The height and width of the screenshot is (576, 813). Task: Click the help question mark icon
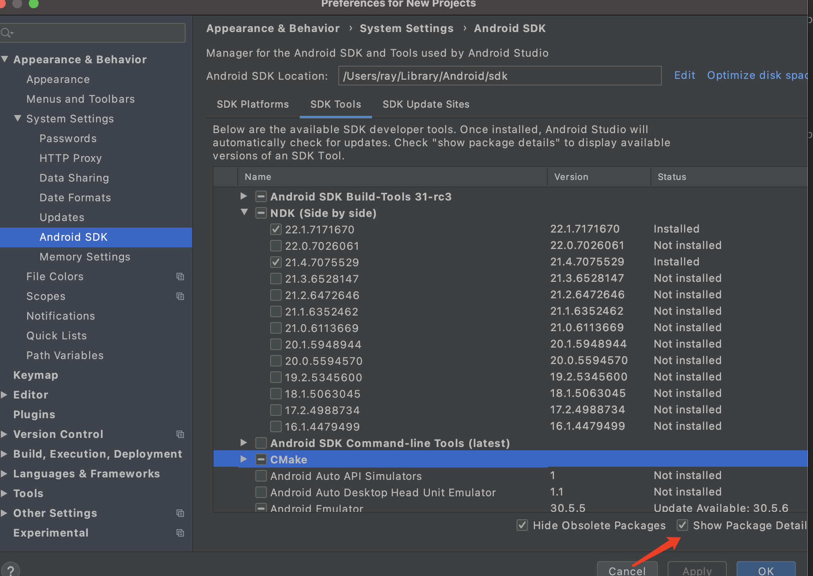click(11, 570)
